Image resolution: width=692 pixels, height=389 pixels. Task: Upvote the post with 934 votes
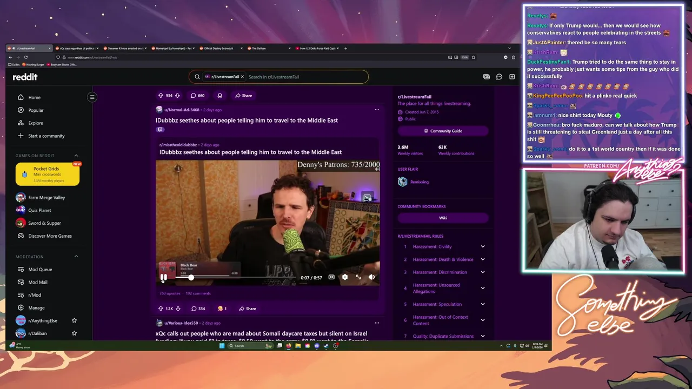(161, 96)
